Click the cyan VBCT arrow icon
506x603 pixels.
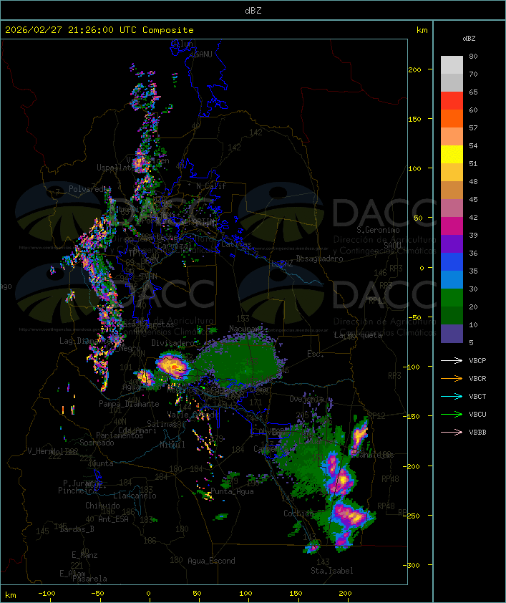[452, 396]
